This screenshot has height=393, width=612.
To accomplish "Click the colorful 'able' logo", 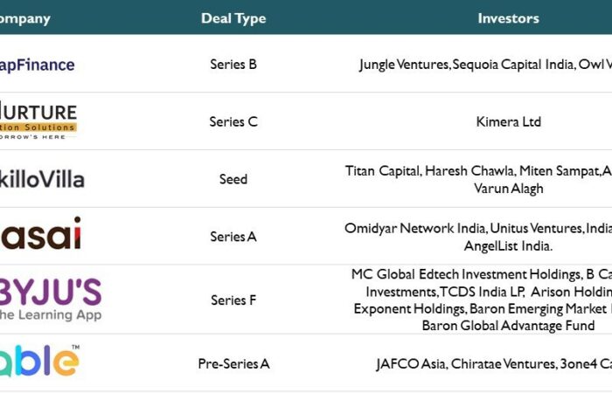I will click(x=39, y=362).
